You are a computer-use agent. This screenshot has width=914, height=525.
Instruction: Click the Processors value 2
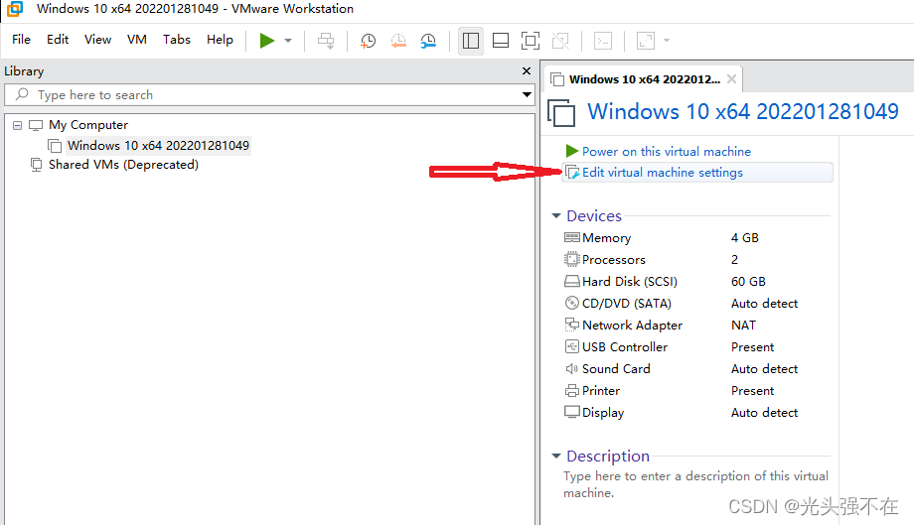pyautogui.click(x=734, y=260)
